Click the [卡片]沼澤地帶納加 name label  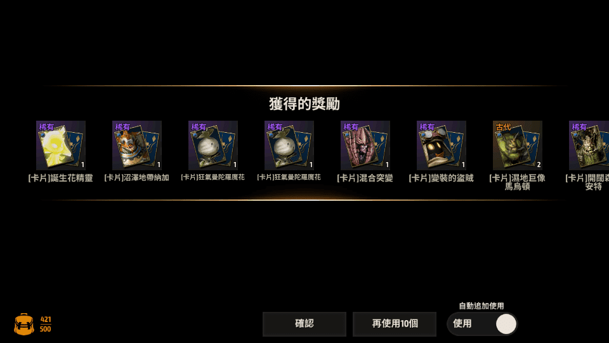click(137, 178)
